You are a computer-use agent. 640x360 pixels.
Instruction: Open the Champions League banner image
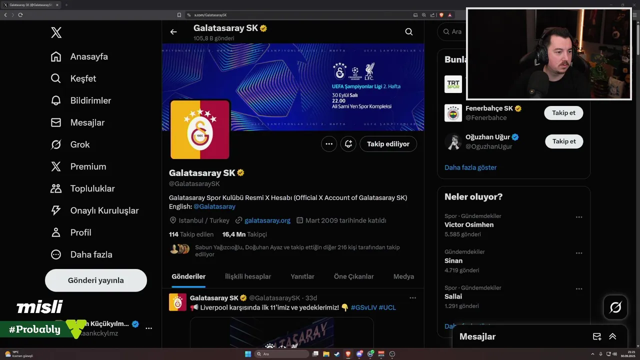293,87
